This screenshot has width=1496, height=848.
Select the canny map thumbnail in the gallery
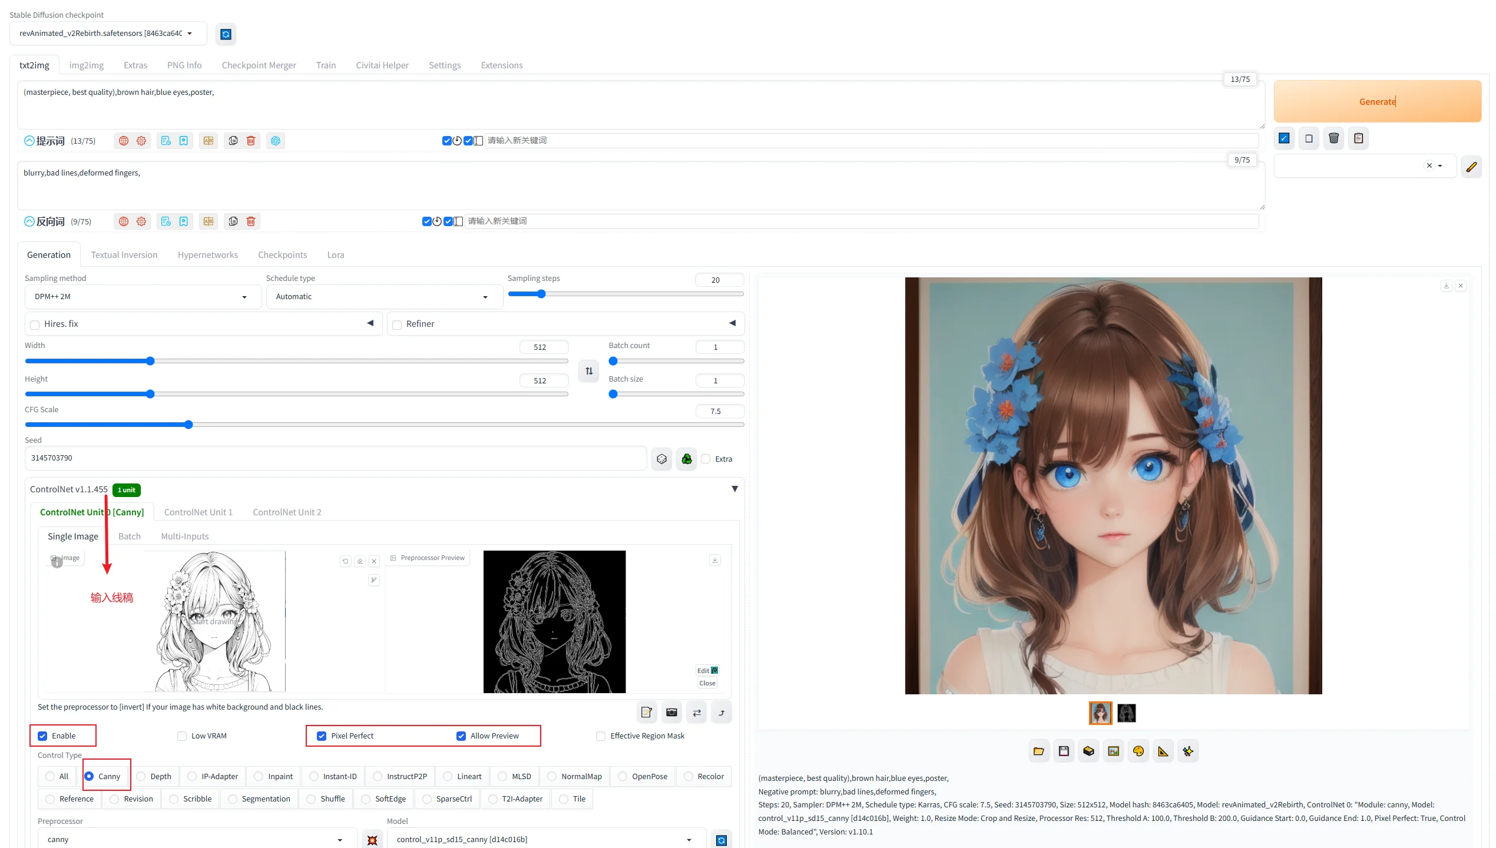click(1126, 713)
